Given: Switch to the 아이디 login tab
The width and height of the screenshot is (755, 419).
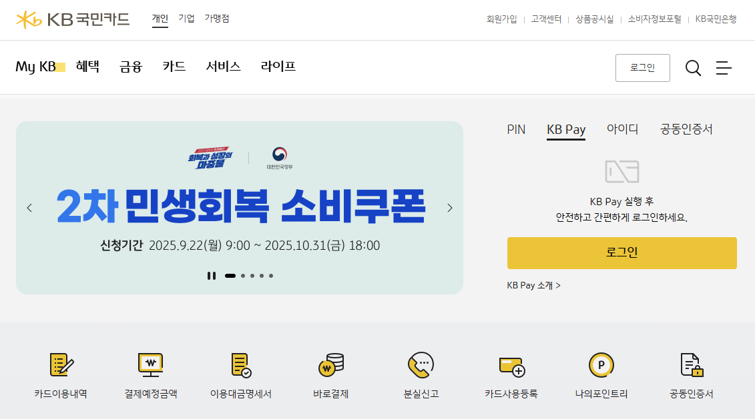Looking at the screenshot, I should click(622, 129).
